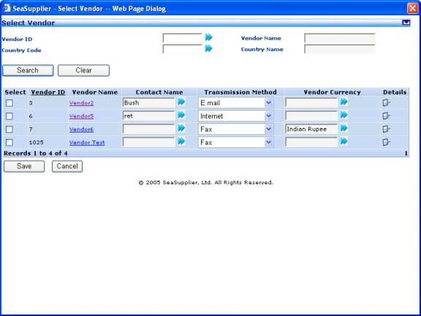421x316 pixels.
Task: Open the Vendor ID lookup arrow icon
Action: (208, 37)
